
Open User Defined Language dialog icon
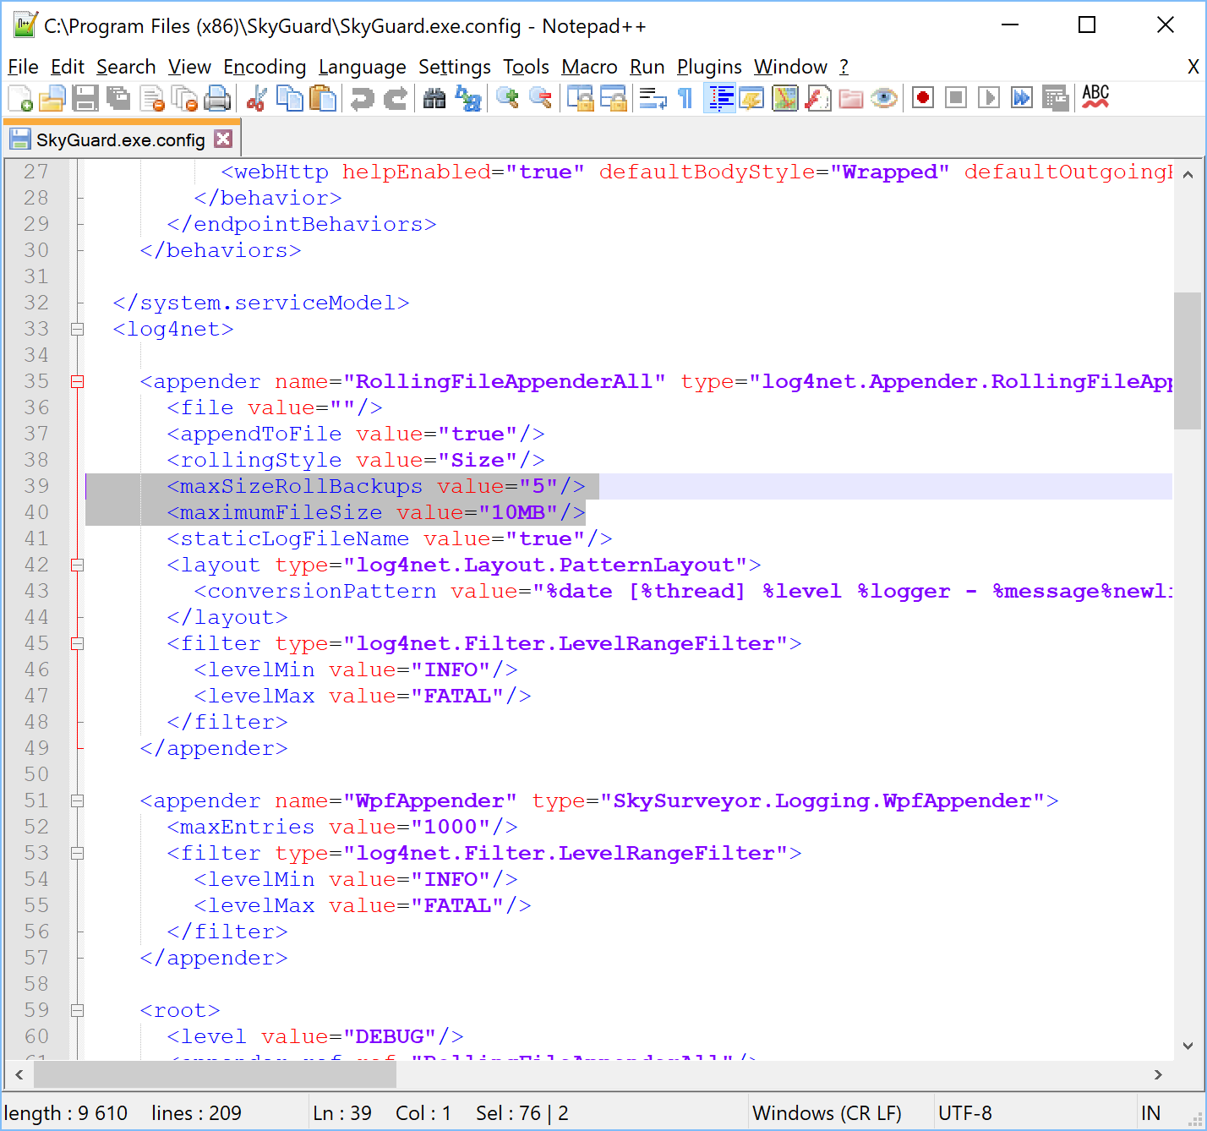751,99
